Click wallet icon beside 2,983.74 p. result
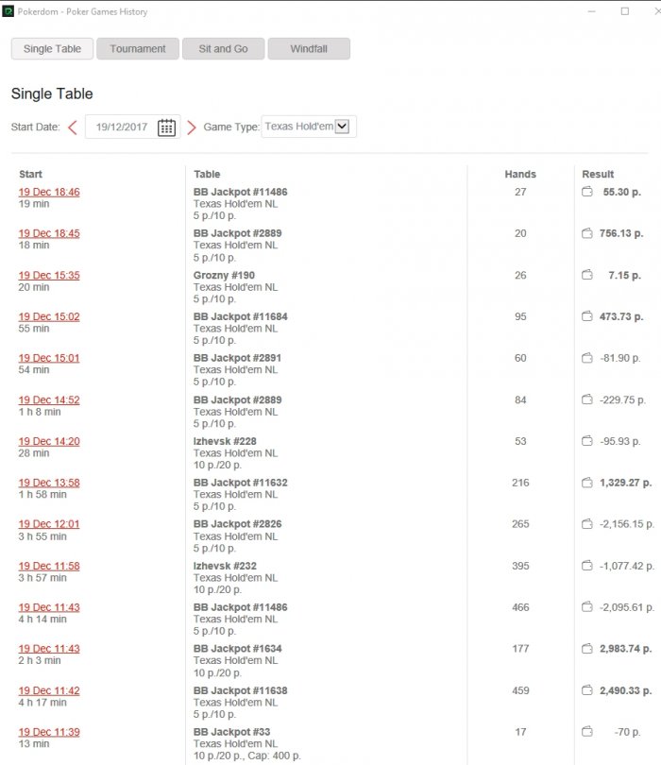661x765 pixels. point(586,649)
